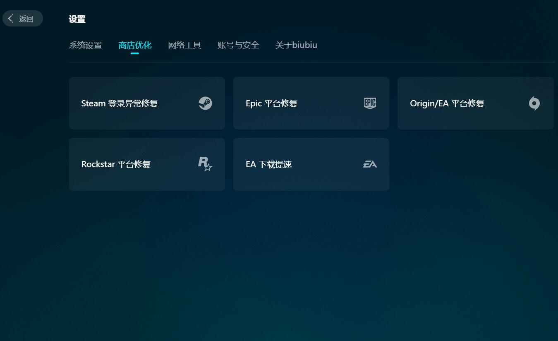Go back with the 返回 button
This screenshot has height=341, width=558.
23,19
